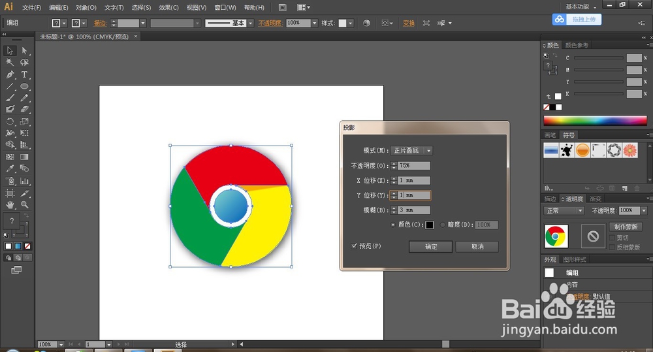The height and width of the screenshot is (352, 653).
Task: Click the Make Mask button
Action: click(x=626, y=227)
